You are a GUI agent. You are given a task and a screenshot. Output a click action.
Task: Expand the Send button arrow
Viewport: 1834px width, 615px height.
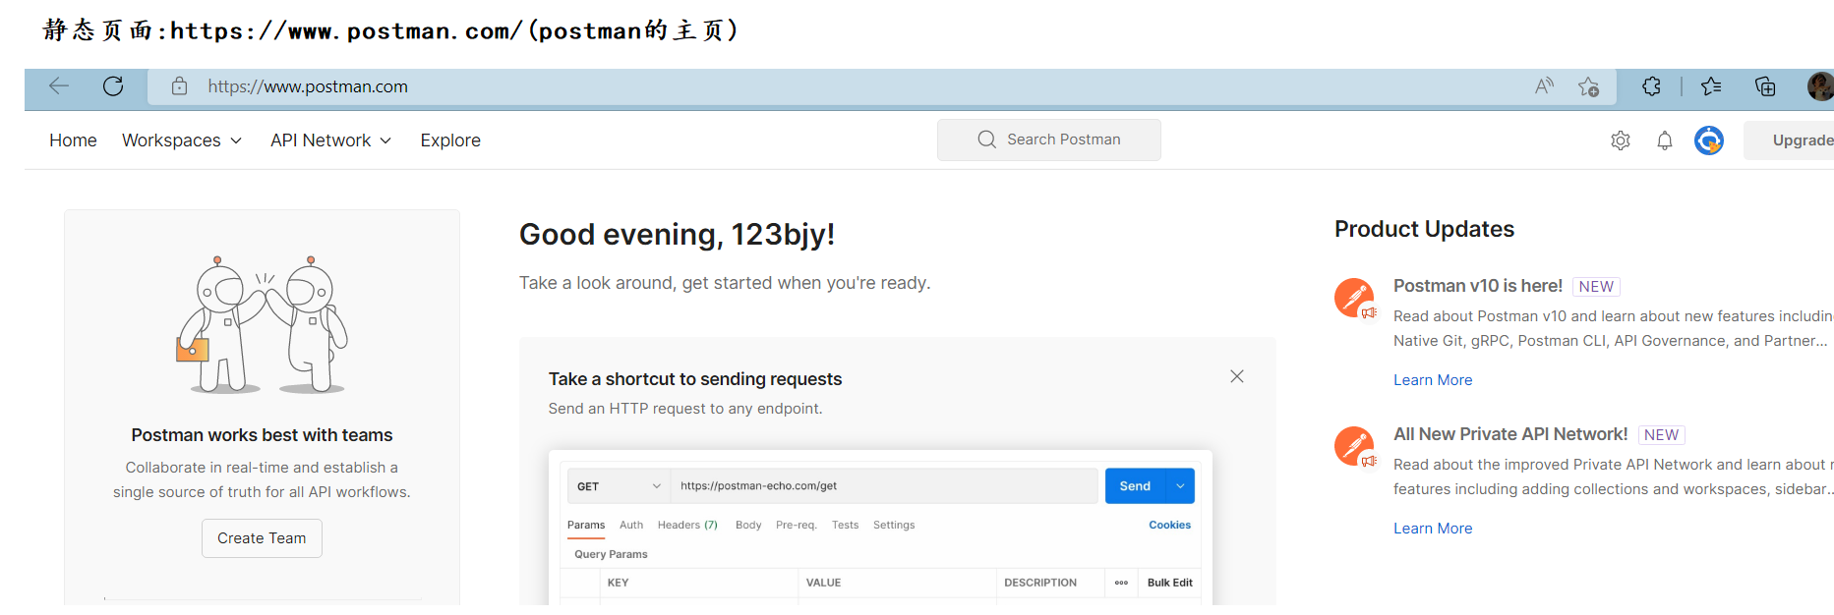[1180, 486]
